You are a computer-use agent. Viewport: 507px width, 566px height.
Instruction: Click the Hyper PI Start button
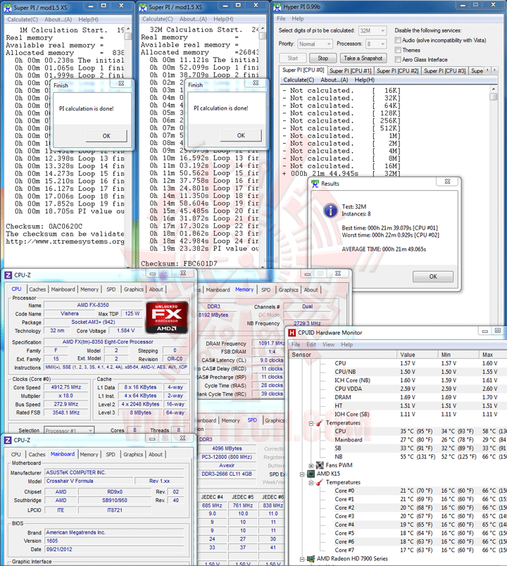tap(293, 58)
